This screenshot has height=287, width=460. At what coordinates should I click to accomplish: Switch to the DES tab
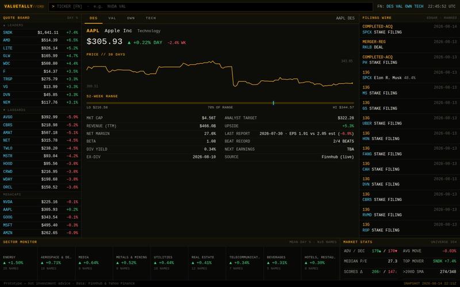(93, 18)
